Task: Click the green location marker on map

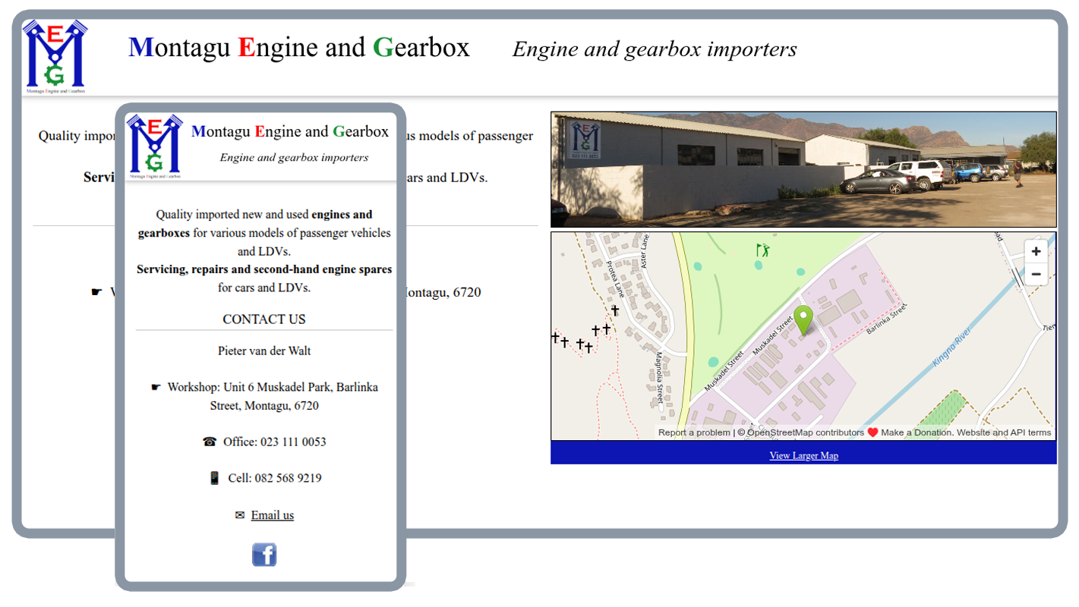Action: [x=803, y=320]
